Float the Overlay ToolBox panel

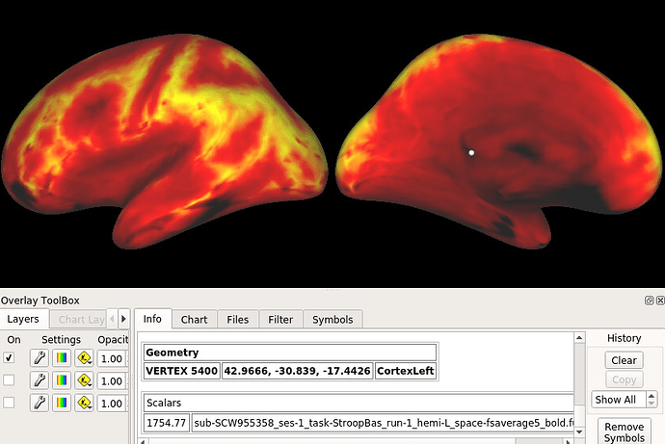click(x=649, y=300)
